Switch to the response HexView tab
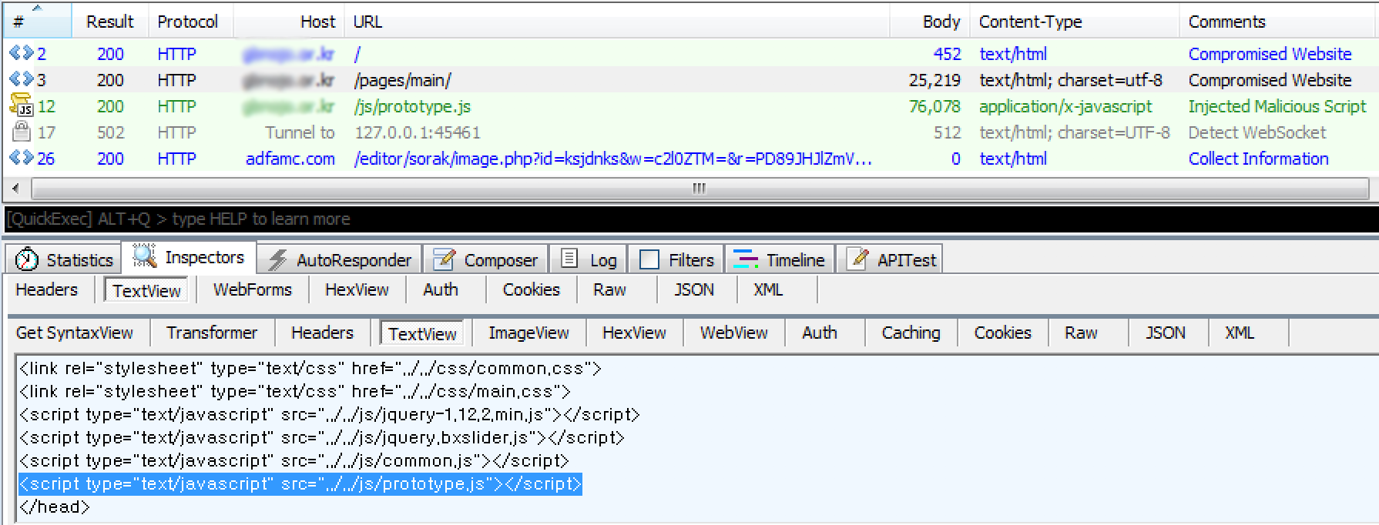This screenshot has height=525, width=1379. [634, 333]
